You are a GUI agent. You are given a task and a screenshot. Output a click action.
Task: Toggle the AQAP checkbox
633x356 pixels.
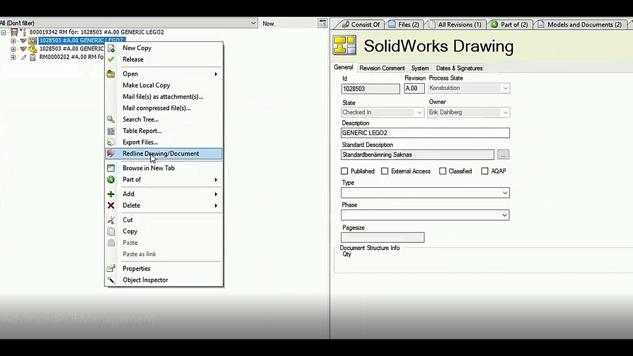coord(485,171)
